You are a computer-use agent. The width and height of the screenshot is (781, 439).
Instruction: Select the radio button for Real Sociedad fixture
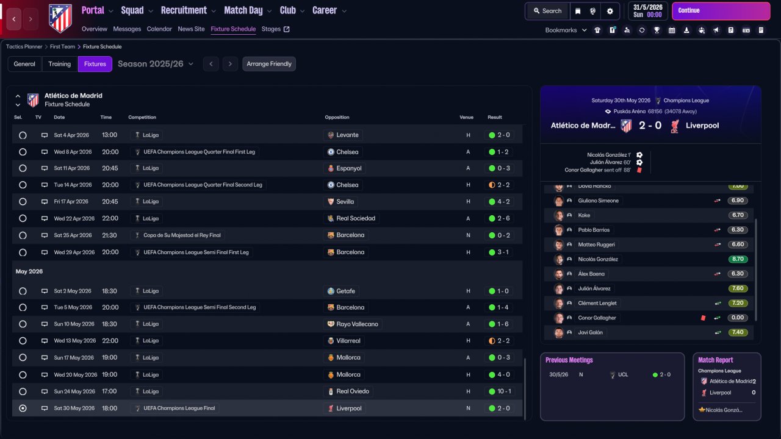pos(23,218)
